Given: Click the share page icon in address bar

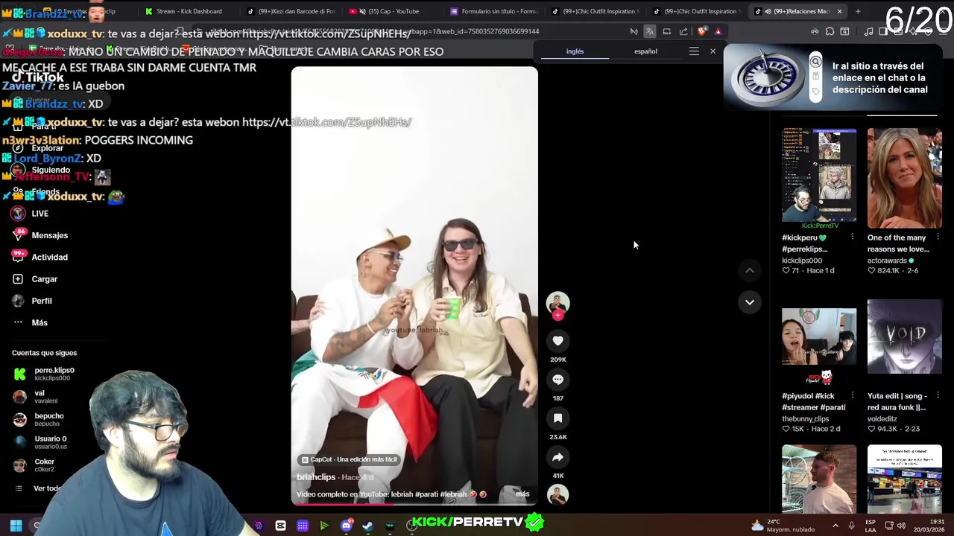Looking at the screenshot, I should tap(683, 31).
